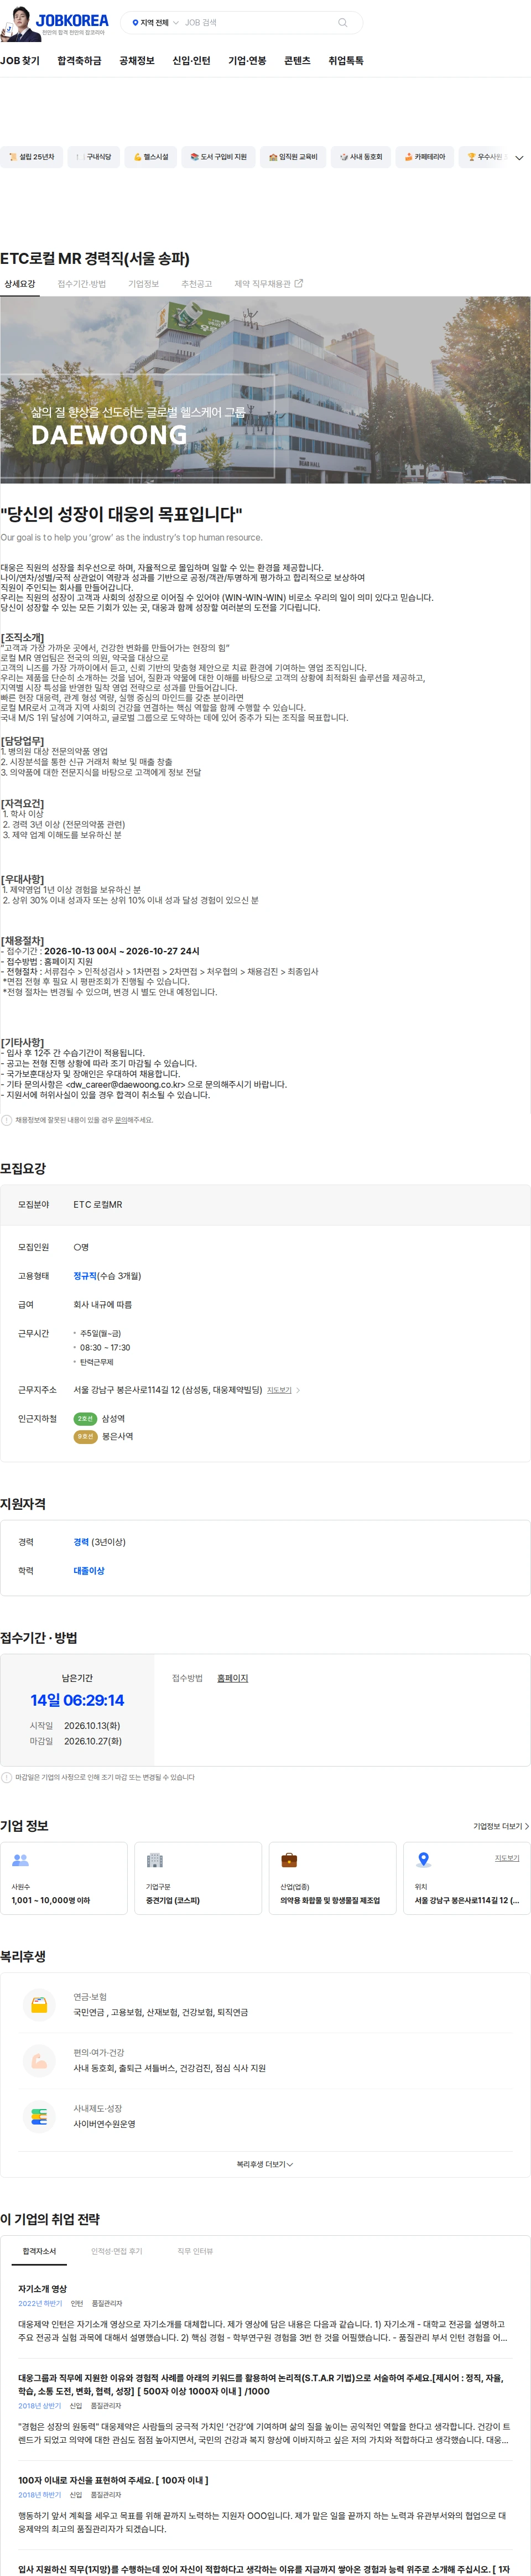Viewport: 531px width, 2576px height.
Task: Switch to the 직무 인터뷰 tab
Action: click(x=195, y=2251)
